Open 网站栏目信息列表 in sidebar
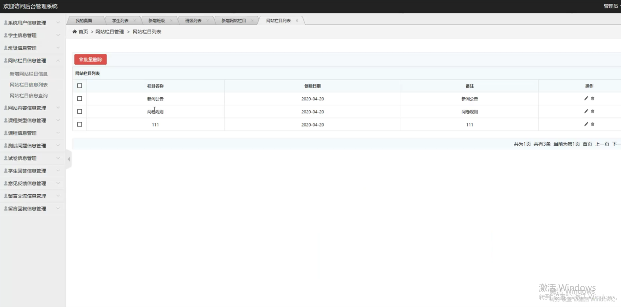This screenshot has height=307, width=621. pyautogui.click(x=29, y=85)
